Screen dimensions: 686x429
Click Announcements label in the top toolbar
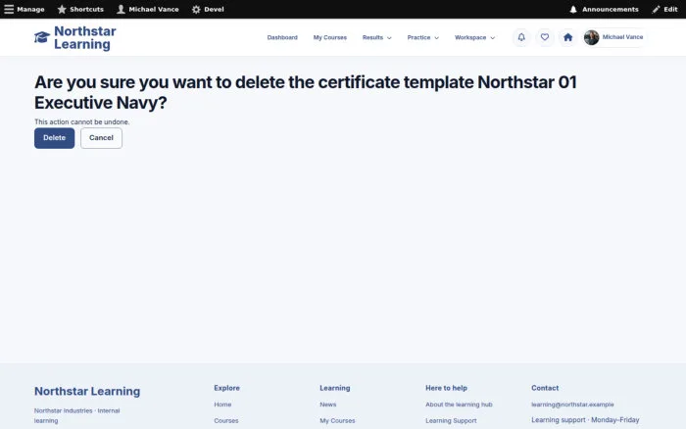[x=610, y=9]
